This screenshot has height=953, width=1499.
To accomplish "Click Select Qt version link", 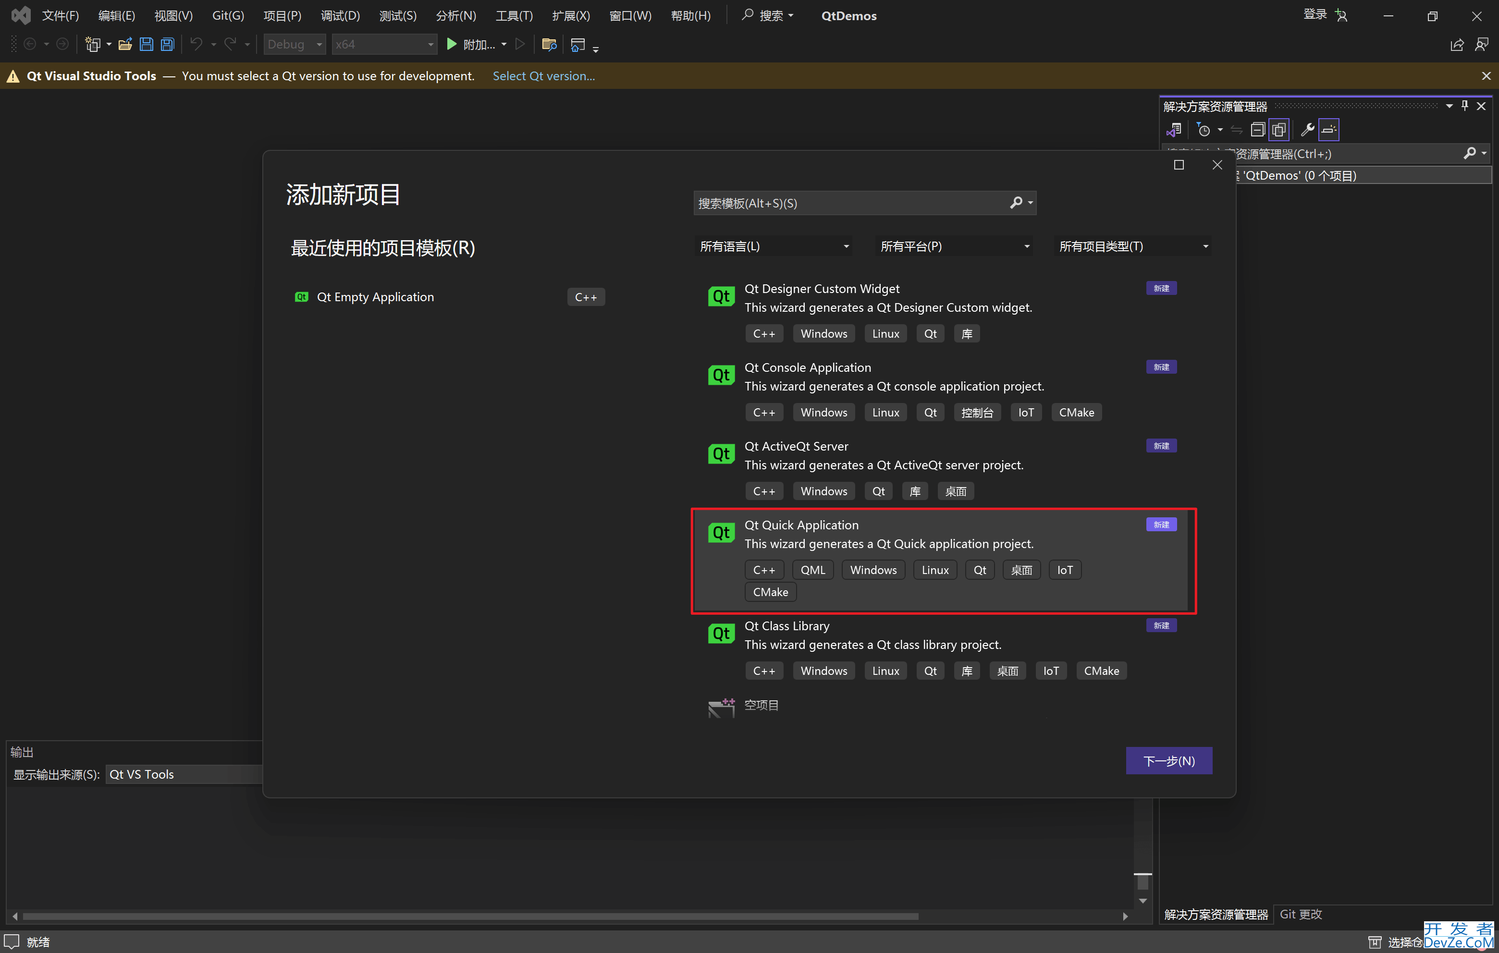I will (543, 76).
